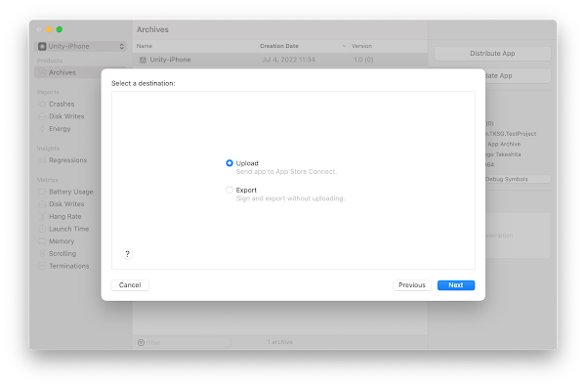Click the green zoom window button

(60, 29)
